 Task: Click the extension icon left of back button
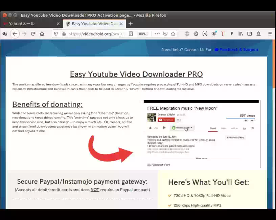tap(5, 34)
